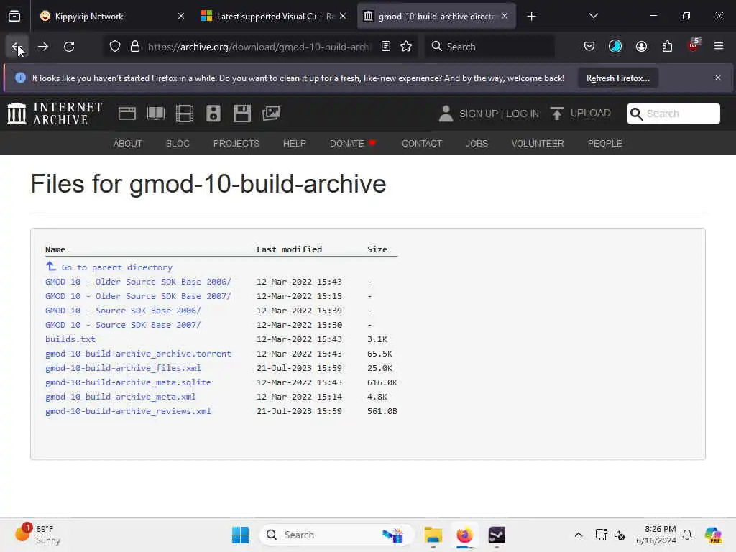This screenshot has width=736, height=552.
Task: Expand the list all tabs chevron
Action: coord(593,16)
